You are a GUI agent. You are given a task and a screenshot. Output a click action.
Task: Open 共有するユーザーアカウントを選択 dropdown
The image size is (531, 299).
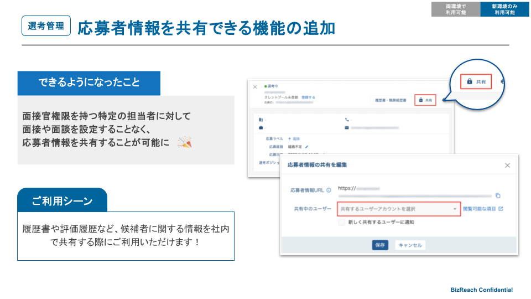[399, 209]
